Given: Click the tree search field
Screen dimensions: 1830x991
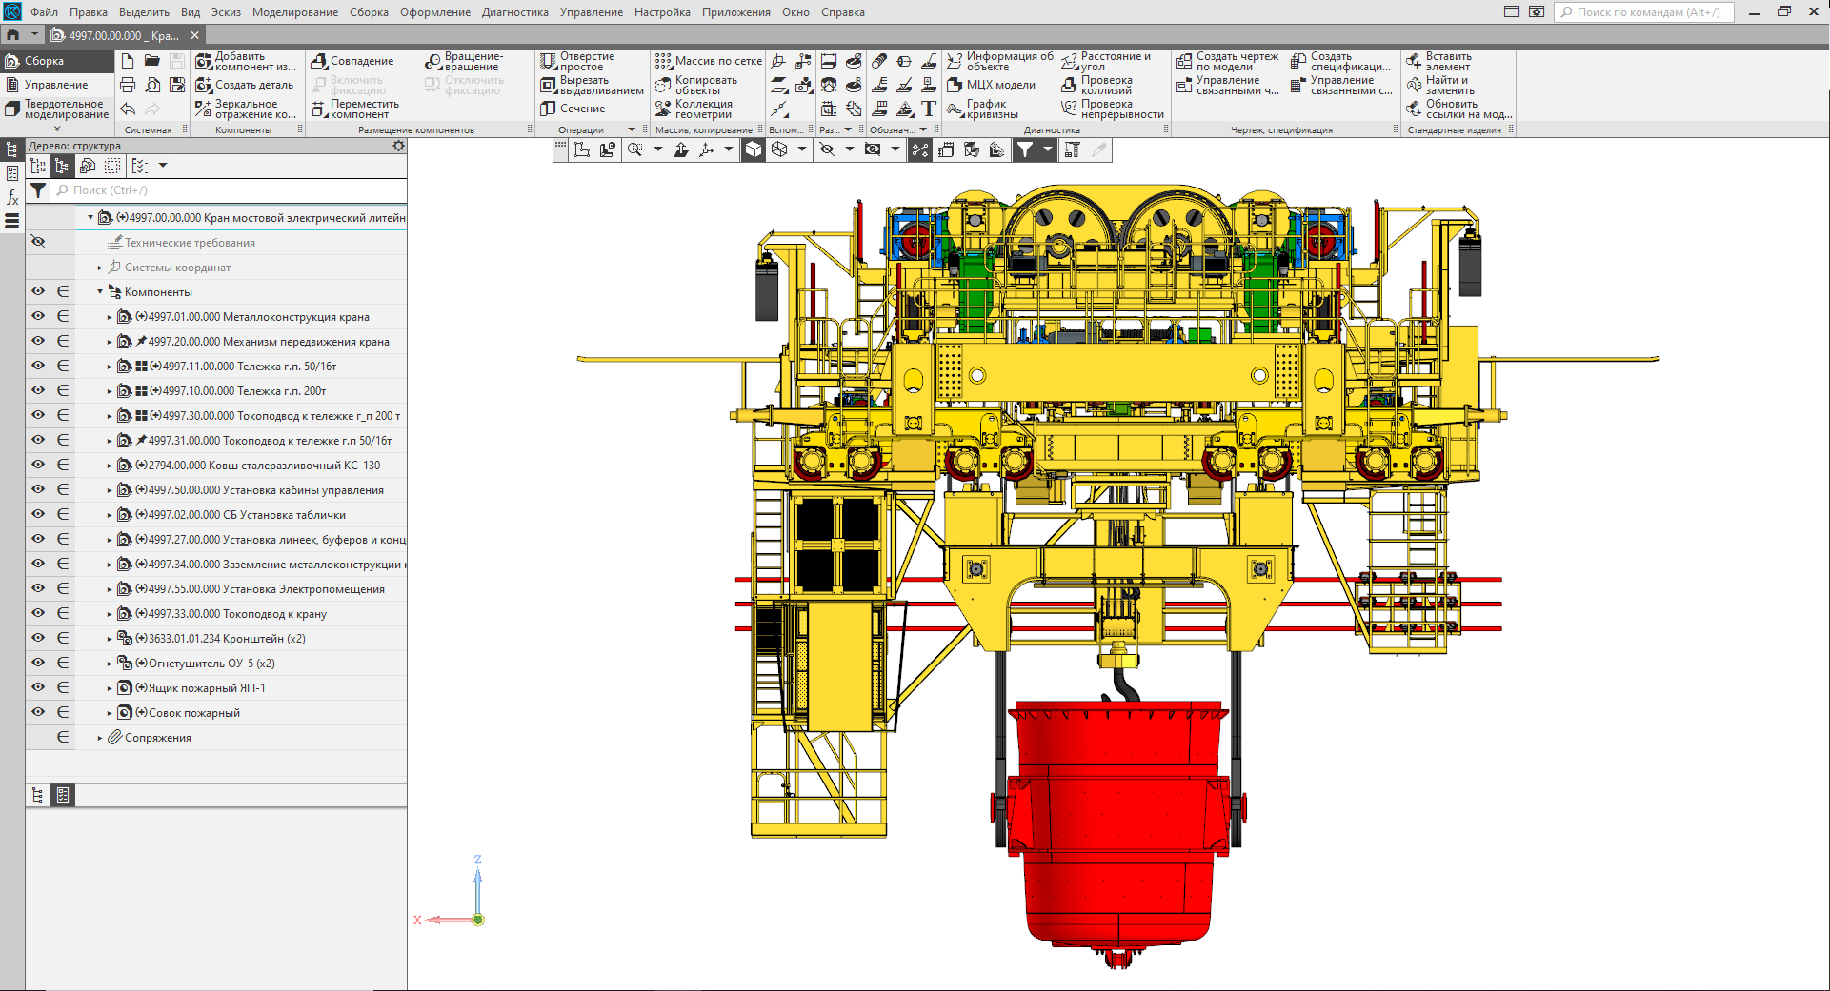Looking at the screenshot, I should click(229, 190).
